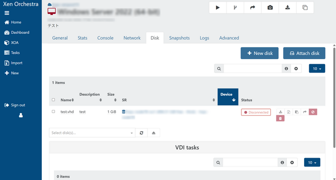Image resolution: width=336 pixels, height=180 pixels.
Task: Click the New disk button
Action: pyautogui.click(x=259, y=53)
